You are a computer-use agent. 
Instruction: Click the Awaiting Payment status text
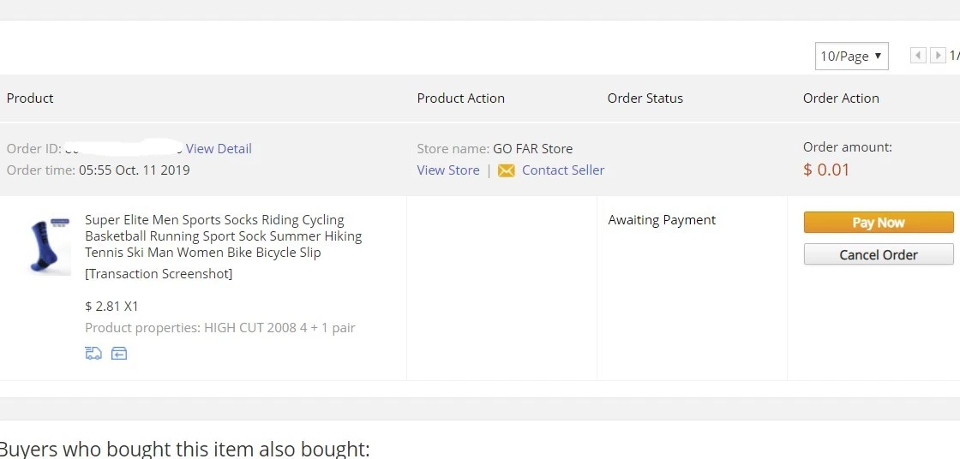coord(662,220)
